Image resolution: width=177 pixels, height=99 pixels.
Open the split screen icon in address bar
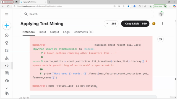114,6
